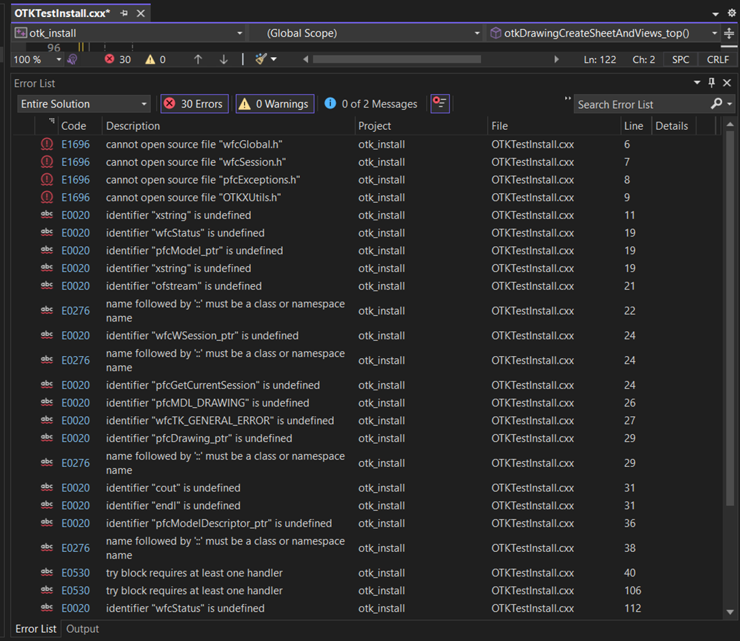
Task: Open the Entire Solution scope dropdown
Action: 83,103
